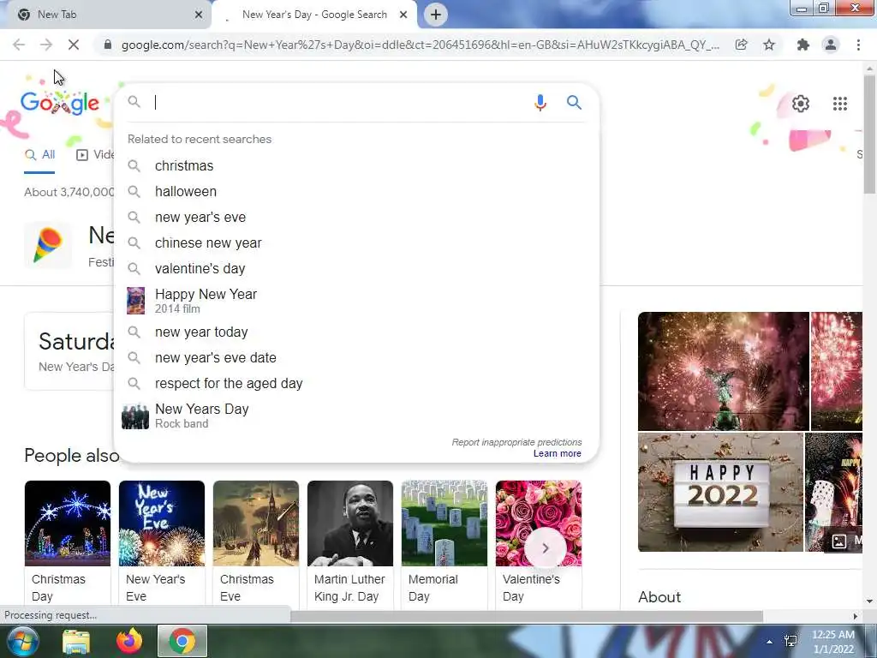The image size is (877, 658).
Task: Launch Firefox from taskbar
Action: pyautogui.click(x=129, y=641)
